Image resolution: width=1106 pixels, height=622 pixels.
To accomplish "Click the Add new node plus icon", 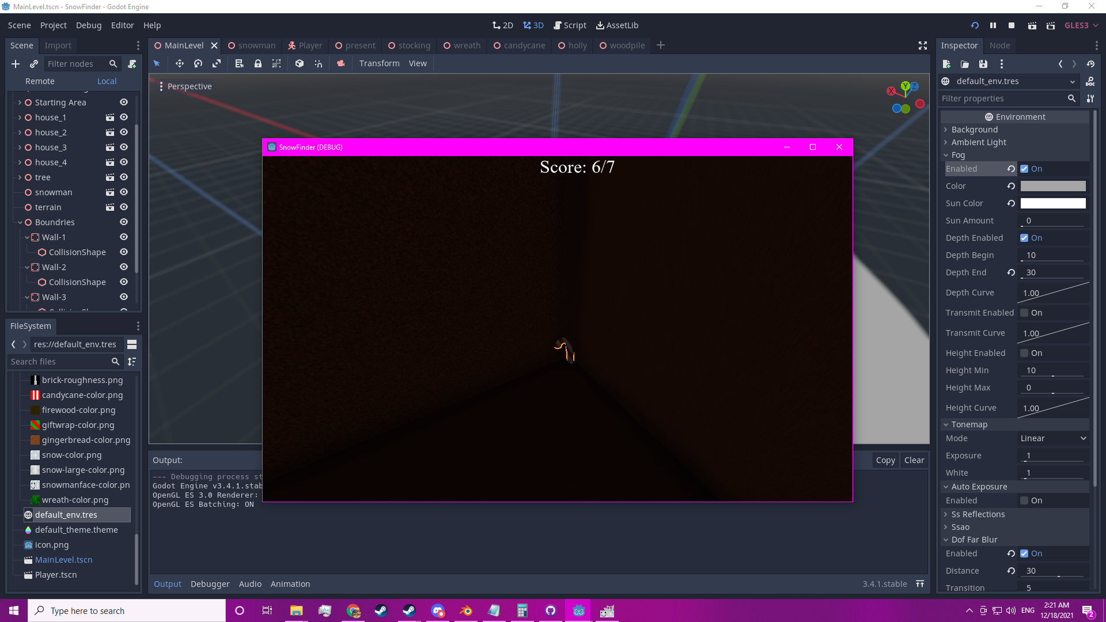I will [x=16, y=64].
